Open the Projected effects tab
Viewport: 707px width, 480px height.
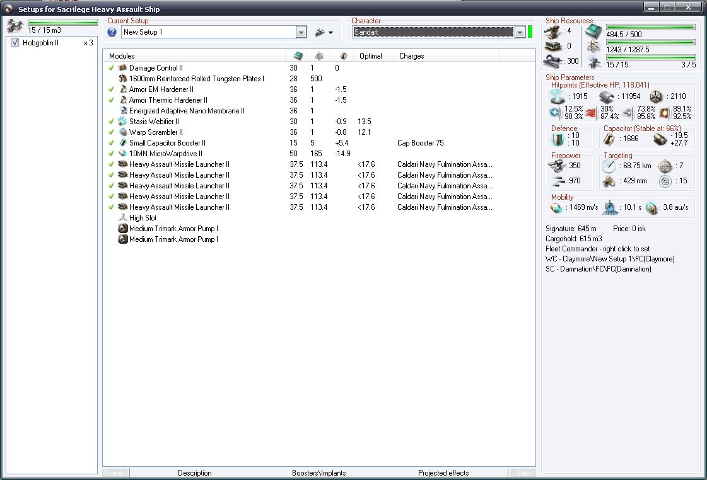click(x=443, y=473)
